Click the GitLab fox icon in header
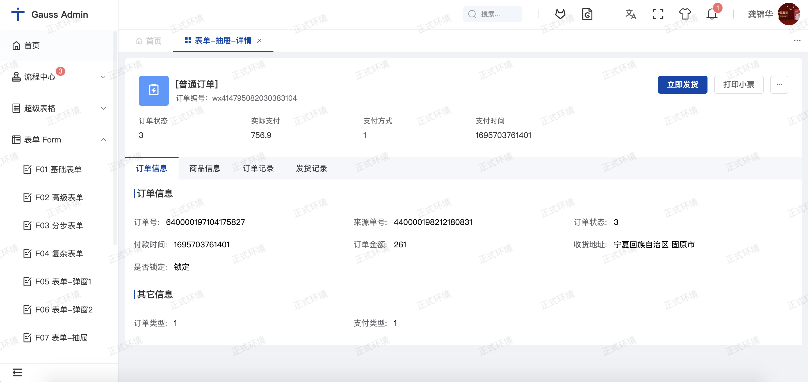Image resolution: width=808 pixels, height=382 pixels. click(560, 14)
